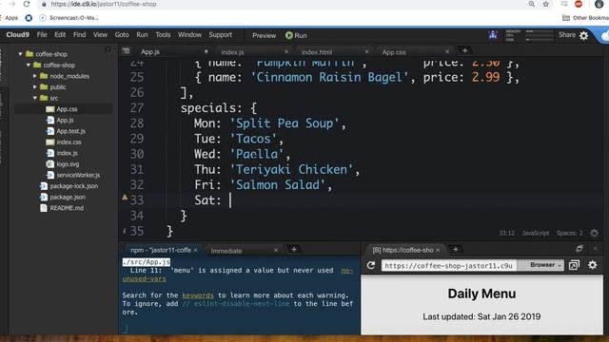609x342 pixels.
Task: Click the editor status bar gear icon
Action: point(594,233)
